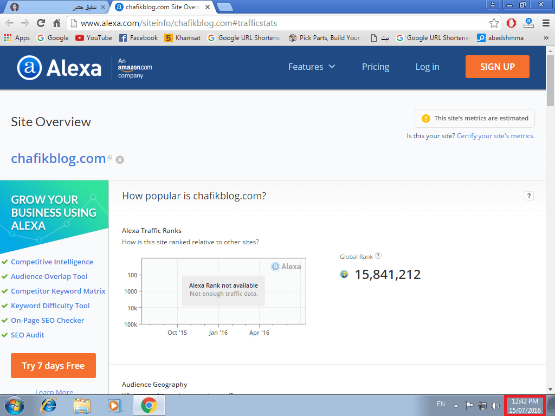Viewport: 555px width, 416px height.
Task: Open the browser home page icon
Action: (x=56, y=23)
